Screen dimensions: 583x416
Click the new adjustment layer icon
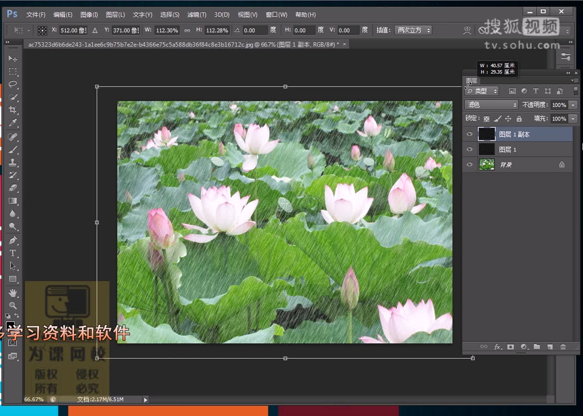(524, 347)
